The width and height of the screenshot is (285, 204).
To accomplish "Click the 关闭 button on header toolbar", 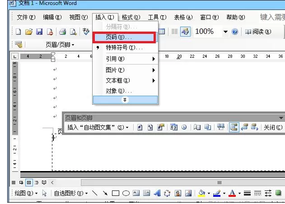I will [273, 127].
